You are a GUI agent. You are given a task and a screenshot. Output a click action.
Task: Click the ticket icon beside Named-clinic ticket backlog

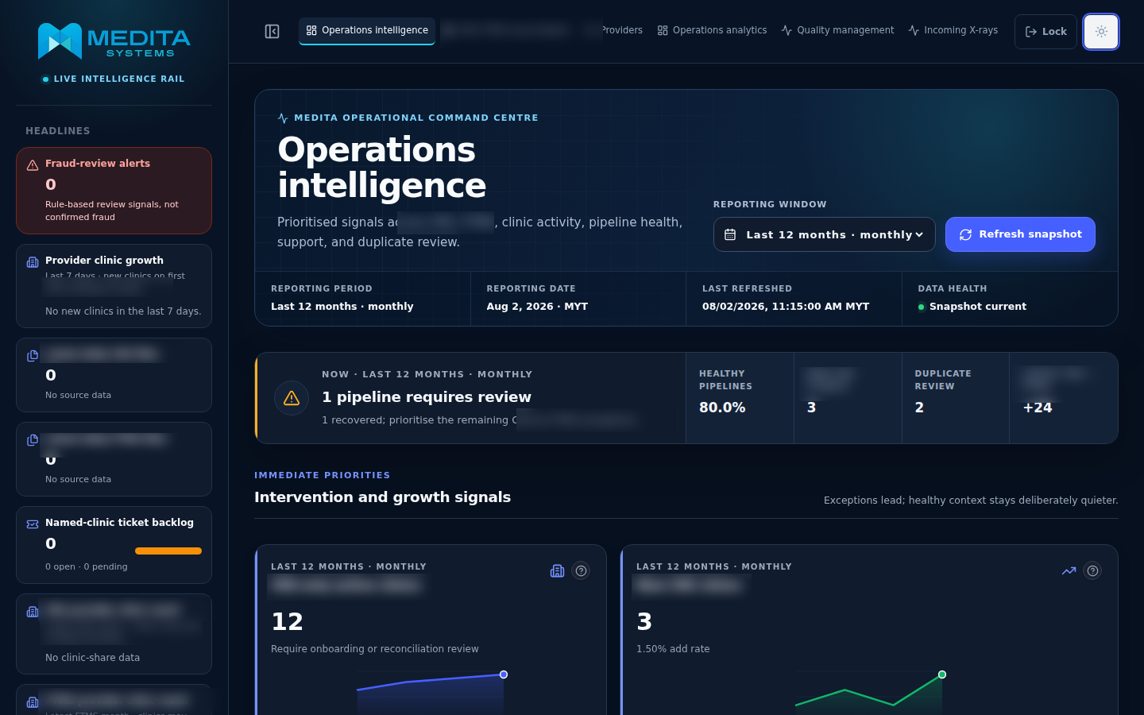(33, 524)
